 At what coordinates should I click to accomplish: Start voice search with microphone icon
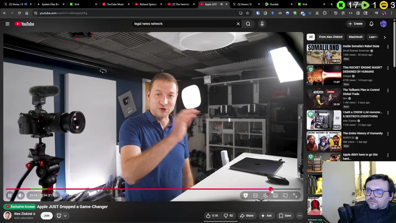tap(262, 24)
